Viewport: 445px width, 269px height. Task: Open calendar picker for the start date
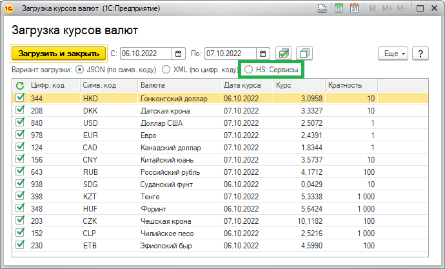tap(178, 54)
